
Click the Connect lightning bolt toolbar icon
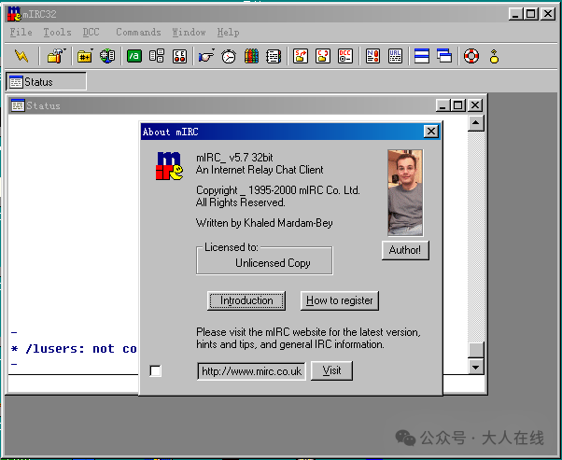click(x=21, y=56)
